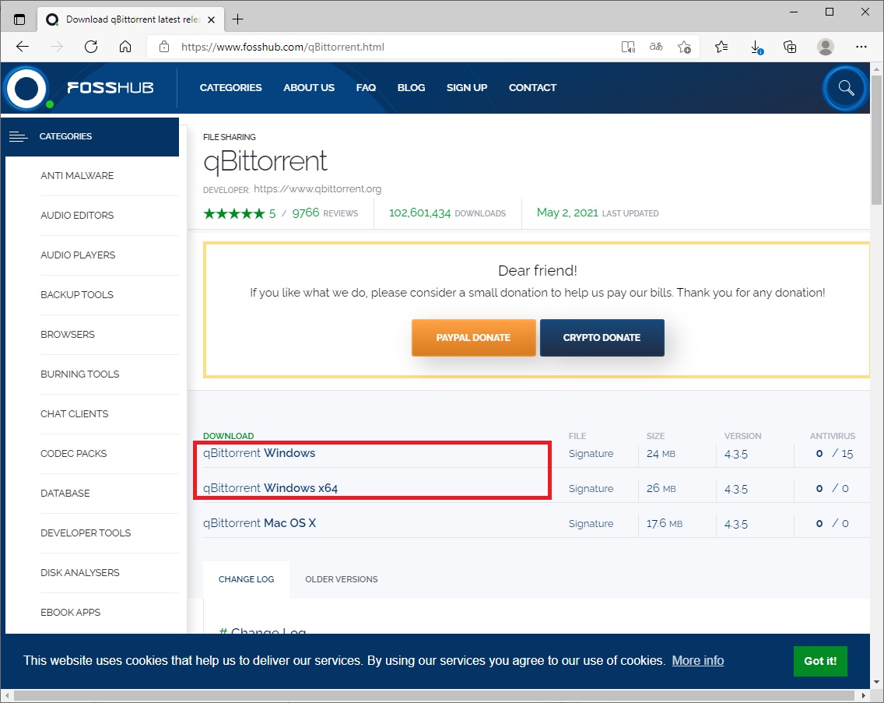Download qBittorrent Mac OS X
The width and height of the screenshot is (884, 703).
point(259,523)
